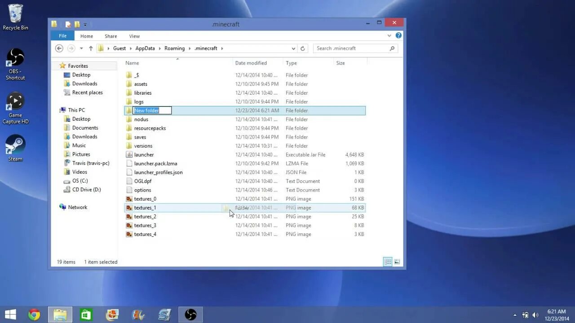The height and width of the screenshot is (323, 575).
Task: Select the textures_4 file row
Action: pyautogui.click(x=245, y=234)
